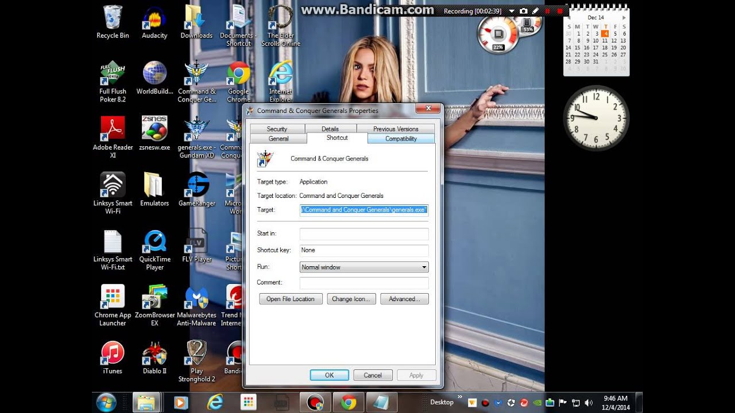Viewport: 735px width, 413px height.
Task: Select the Diablo II desktop shortcut
Action: (x=154, y=357)
